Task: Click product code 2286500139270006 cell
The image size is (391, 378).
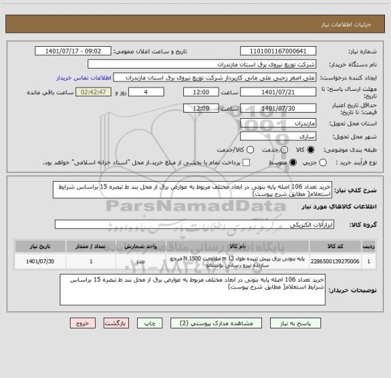Action: (335, 261)
